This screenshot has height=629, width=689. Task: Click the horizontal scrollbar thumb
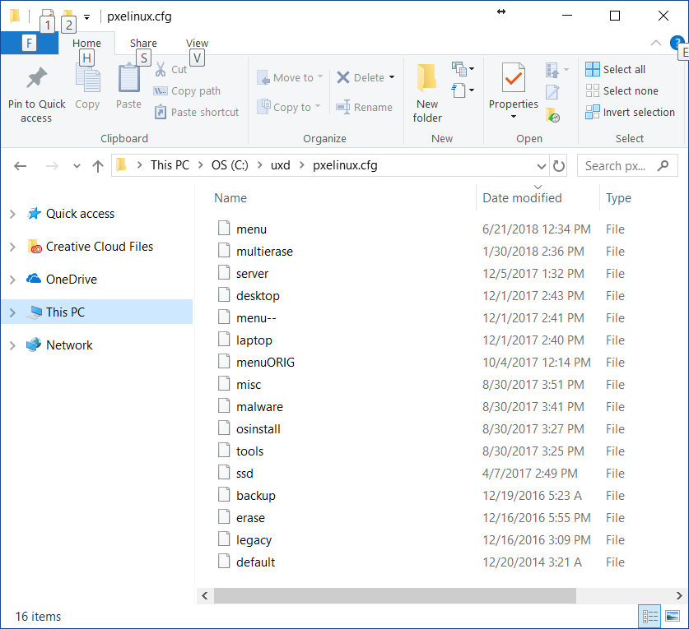point(387,595)
